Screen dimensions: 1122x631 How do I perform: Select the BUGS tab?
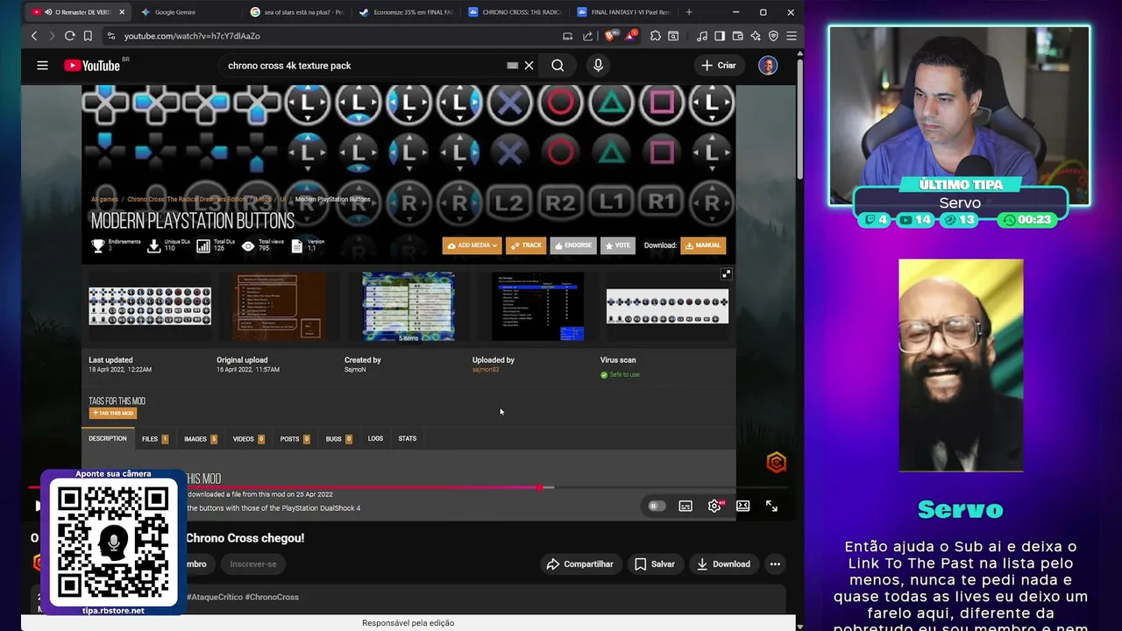[338, 438]
